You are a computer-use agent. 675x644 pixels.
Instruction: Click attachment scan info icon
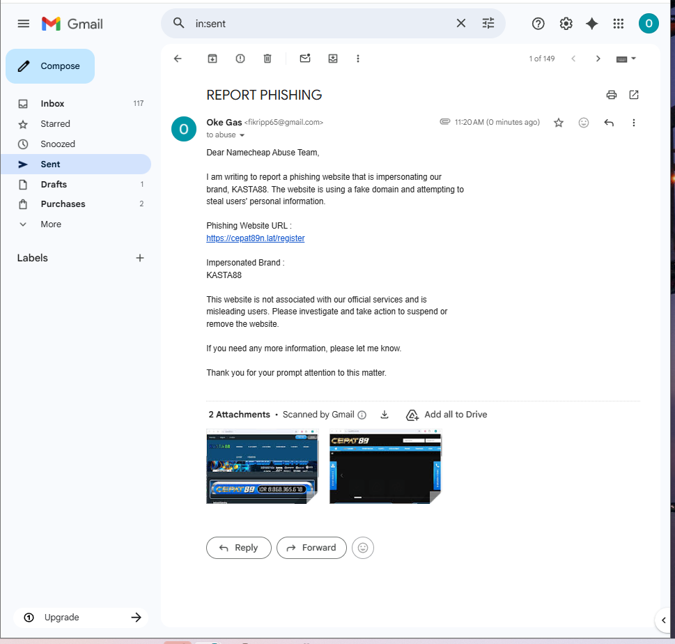pos(362,415)
